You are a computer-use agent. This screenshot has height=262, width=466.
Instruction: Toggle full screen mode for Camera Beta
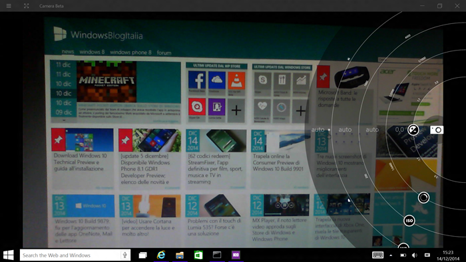(27, 5)
